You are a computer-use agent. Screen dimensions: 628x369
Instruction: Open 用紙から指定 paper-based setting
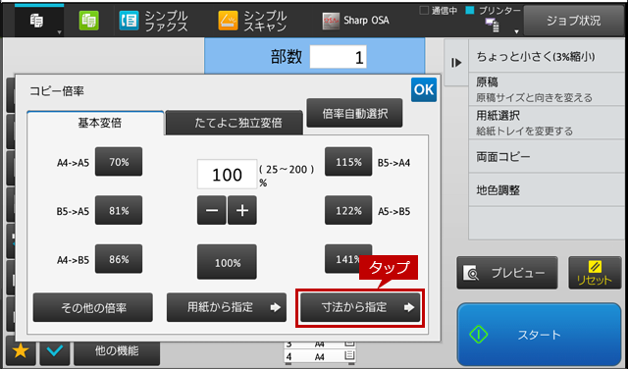pos(227,307)
